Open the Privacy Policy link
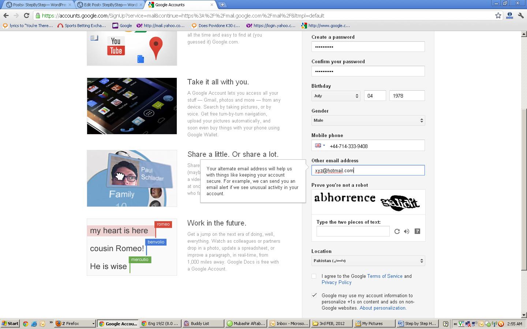Viewport: 527px width, 329px height. tap(336, 283)
